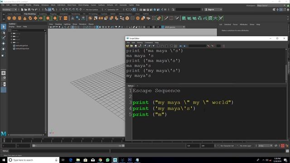Toggle Echo All Commands in Script Editor
290x163 pixels.
171,46
